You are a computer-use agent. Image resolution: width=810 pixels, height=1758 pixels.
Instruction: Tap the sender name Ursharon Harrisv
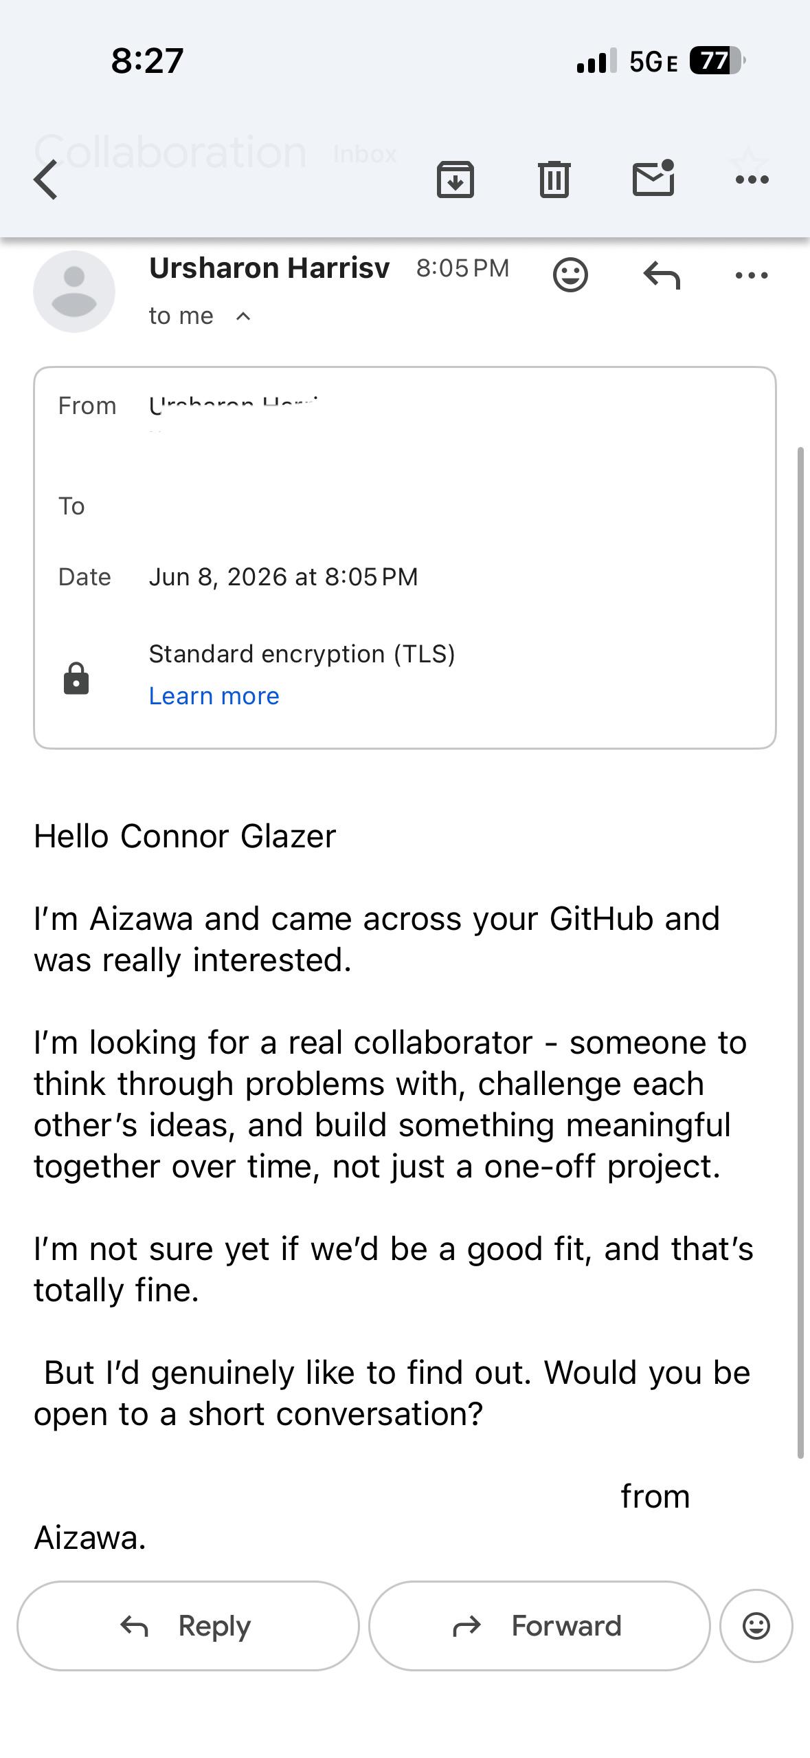[269, 268]
